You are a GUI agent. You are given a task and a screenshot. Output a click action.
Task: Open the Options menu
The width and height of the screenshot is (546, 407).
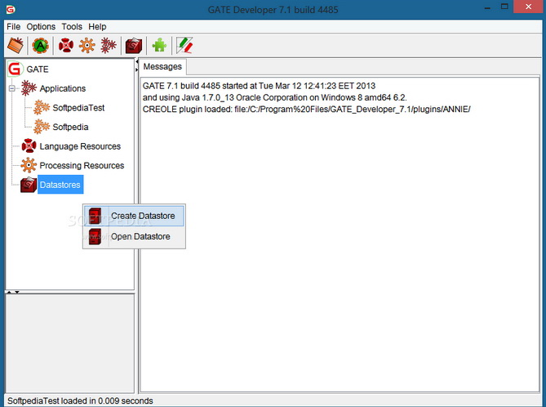click(x=41, y=26)
